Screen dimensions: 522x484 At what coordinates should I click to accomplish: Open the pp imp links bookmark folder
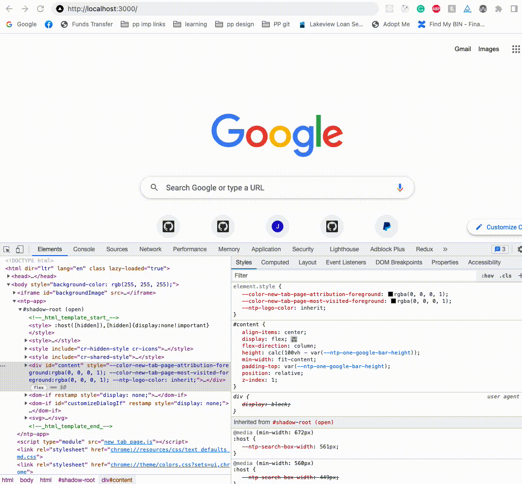point(143,24)
